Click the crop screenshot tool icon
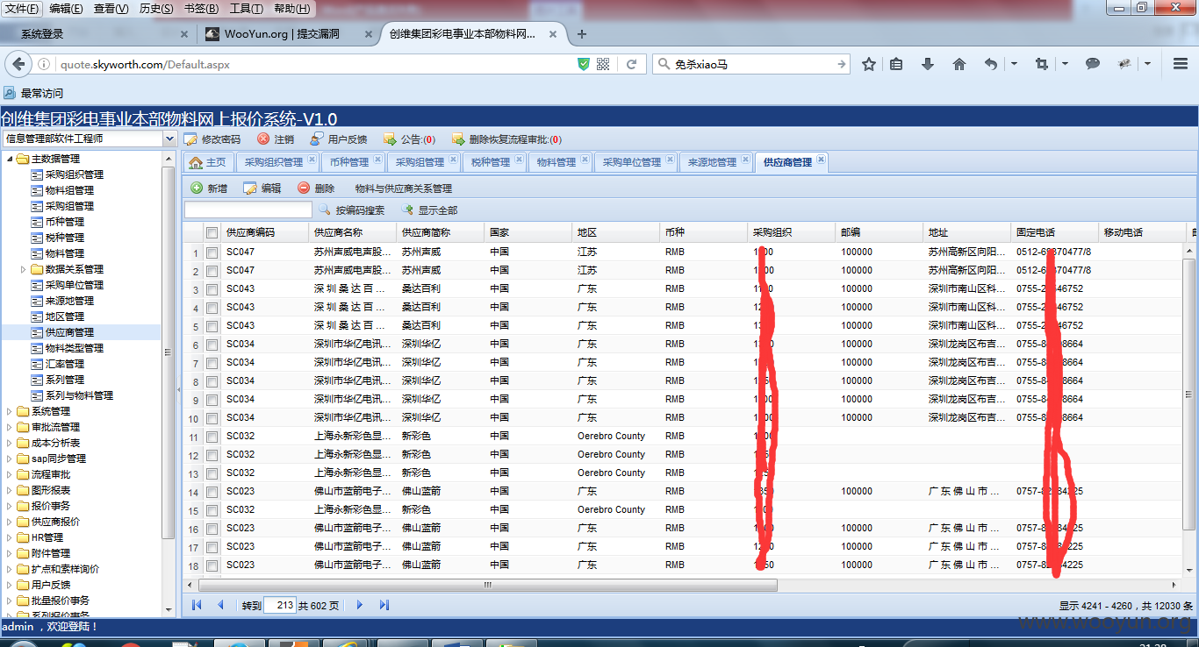The width and height of the screenshot is (1199, 647). tap(1042, 64)
